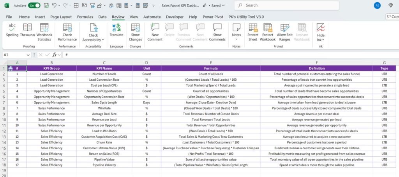This screenshot has height=177, width=399.
Task: Open the Thesaurus
Action: pos(27,30)
